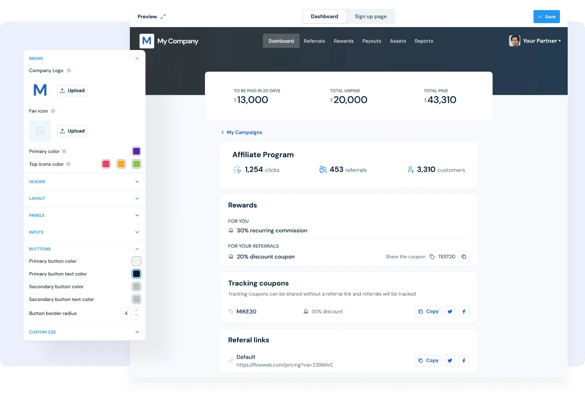Switch to the Sign up page tab
The height and width of the screenshot is (400, 585).
pyautogui.click(x=370, y=16)
